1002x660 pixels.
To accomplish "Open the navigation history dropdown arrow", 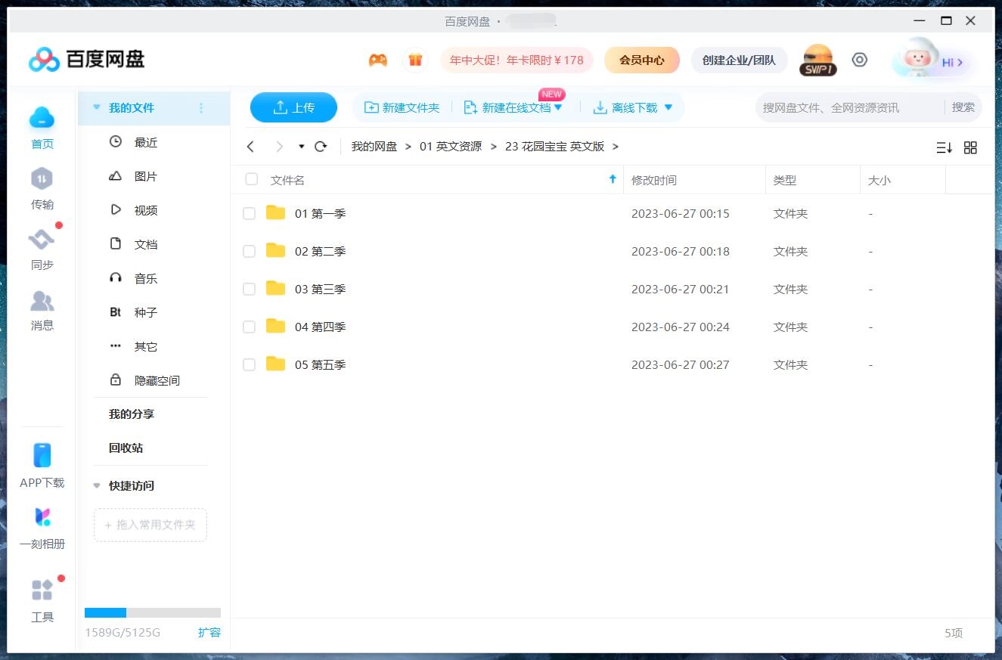I will click(x=301, y=147).
